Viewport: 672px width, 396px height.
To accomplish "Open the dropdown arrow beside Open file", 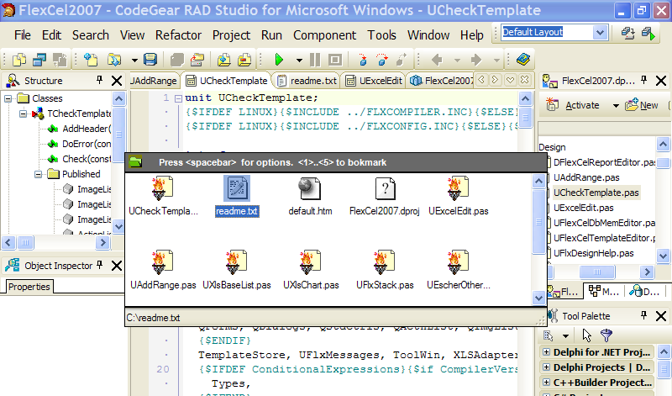I will [134, 61].
